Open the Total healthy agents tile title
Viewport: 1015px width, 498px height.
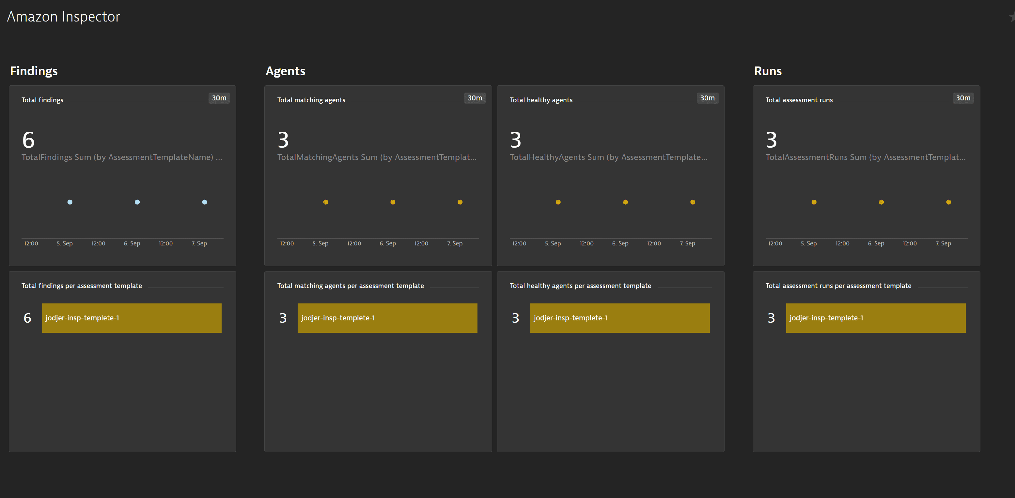(541, 100)
